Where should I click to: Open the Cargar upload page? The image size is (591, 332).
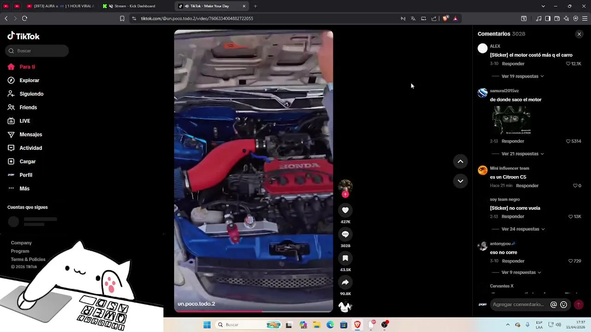tap(21, 161)
